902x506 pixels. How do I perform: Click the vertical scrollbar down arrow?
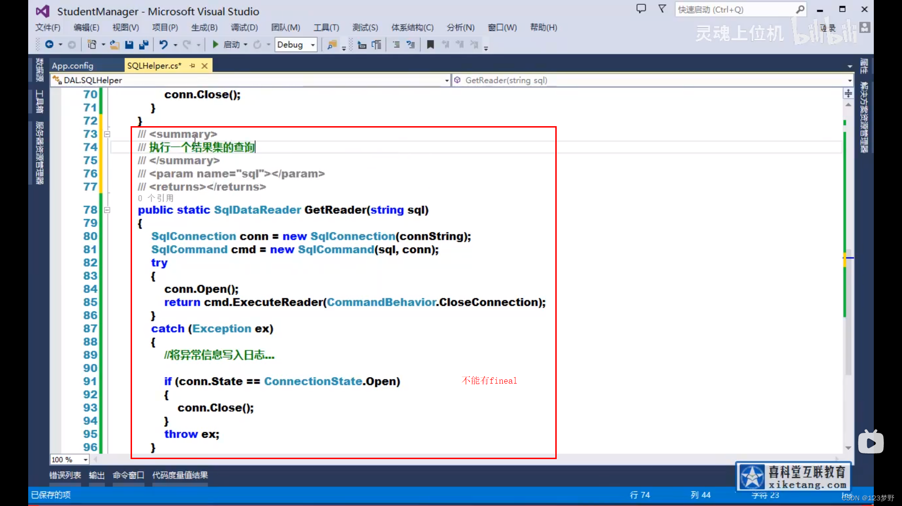[x=848, y=448]
